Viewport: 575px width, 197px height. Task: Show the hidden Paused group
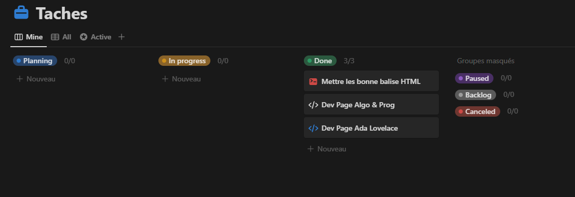pos(474,78)
